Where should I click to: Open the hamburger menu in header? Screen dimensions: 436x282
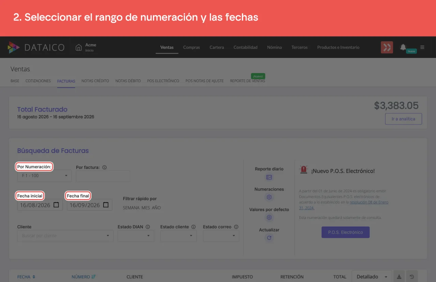422,47
